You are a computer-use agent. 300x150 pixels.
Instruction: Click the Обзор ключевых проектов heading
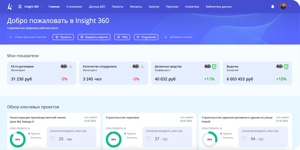[x=33, y=107]
